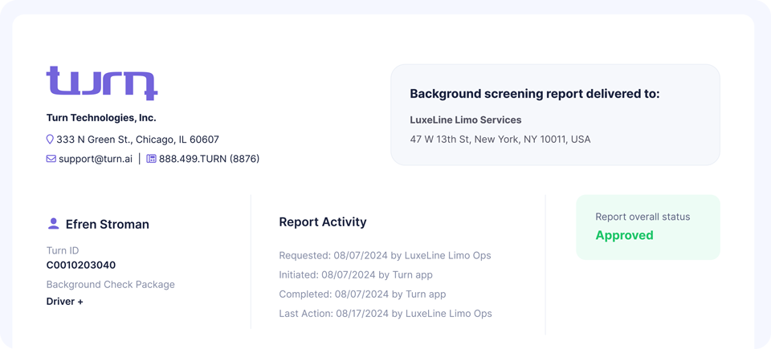This screenshot has height=349, width=771.
Task: Click the Driver + package name
Action: pos(65,302)
